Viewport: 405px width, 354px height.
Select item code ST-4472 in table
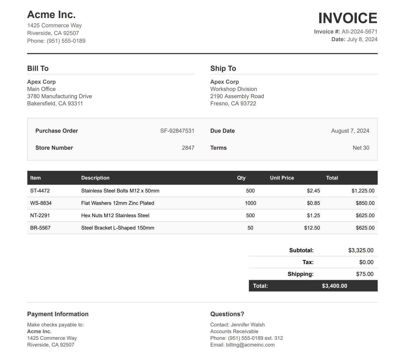pos(40,191)
